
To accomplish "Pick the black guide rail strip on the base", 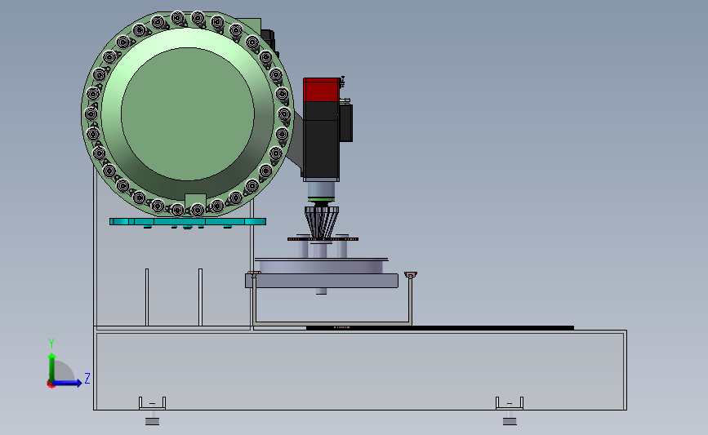I will [x=440, y=328].
